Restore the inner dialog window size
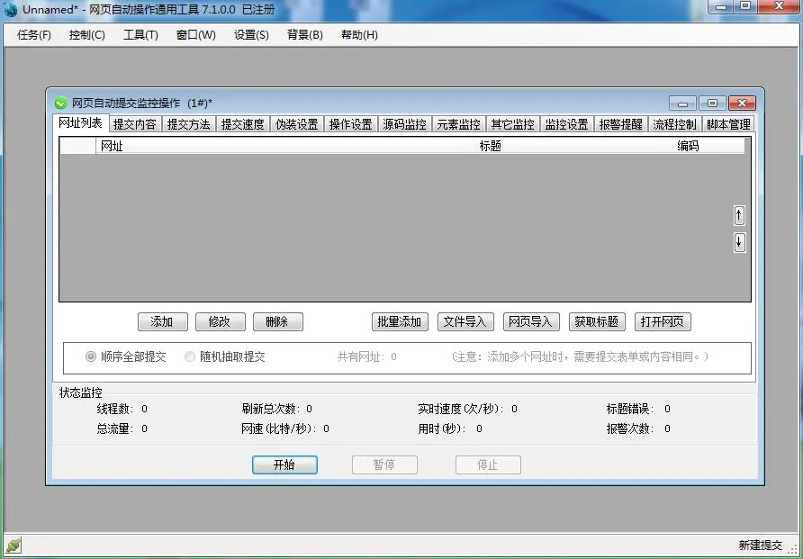The height and width of the screenshot is (559, 803). coord(711,104)
